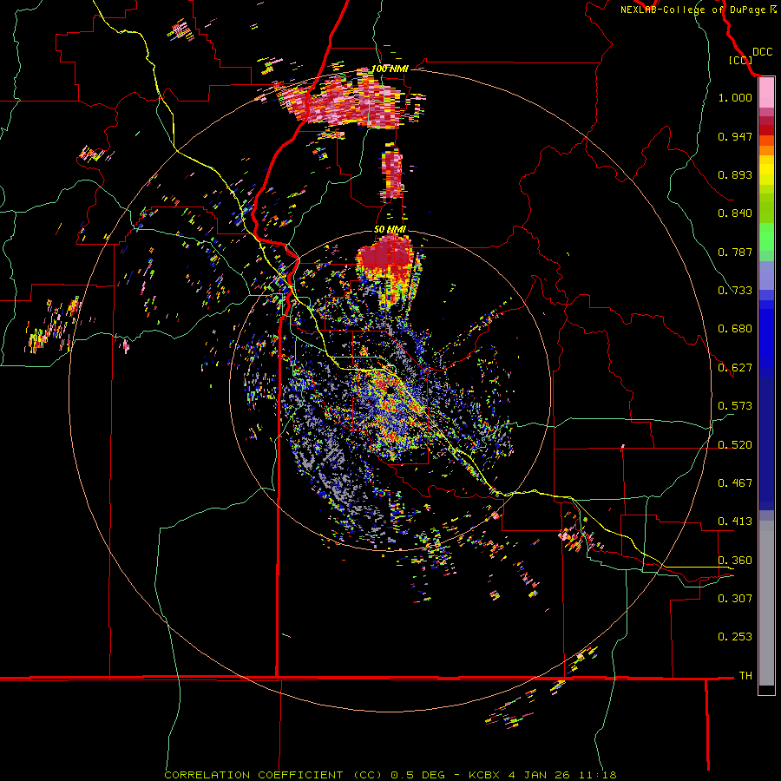The height and width of the screenshot is (781, 781).
Task: Pick the gray swatch beside 0.307
Action: coord(766,605)
